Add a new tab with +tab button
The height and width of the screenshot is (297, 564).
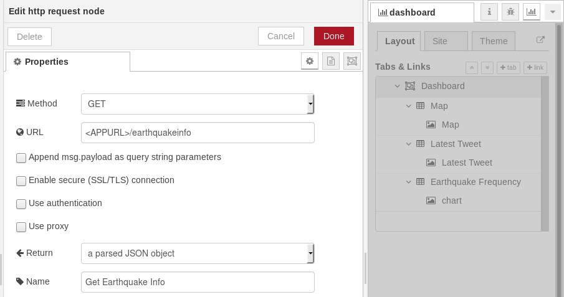click(509, 68)
